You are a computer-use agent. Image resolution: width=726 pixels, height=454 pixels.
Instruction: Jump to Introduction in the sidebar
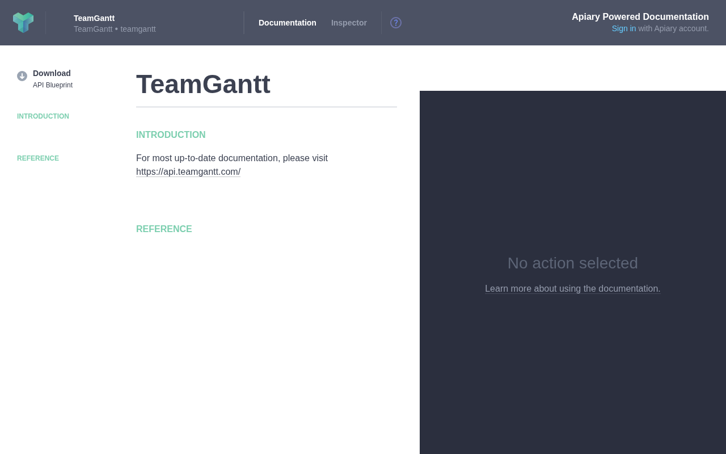pyautogui.click(x=43, y=116)
